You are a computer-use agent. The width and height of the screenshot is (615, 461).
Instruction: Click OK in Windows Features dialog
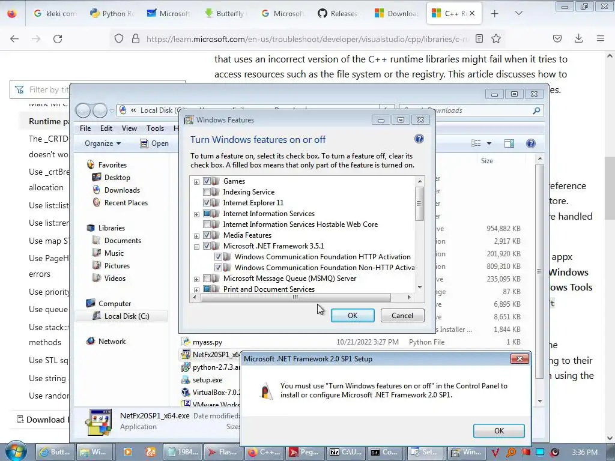point(353,316)
